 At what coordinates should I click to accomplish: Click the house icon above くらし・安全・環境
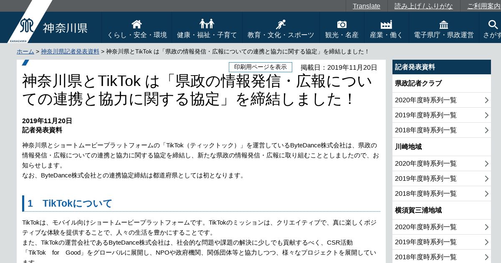[137, 24]
